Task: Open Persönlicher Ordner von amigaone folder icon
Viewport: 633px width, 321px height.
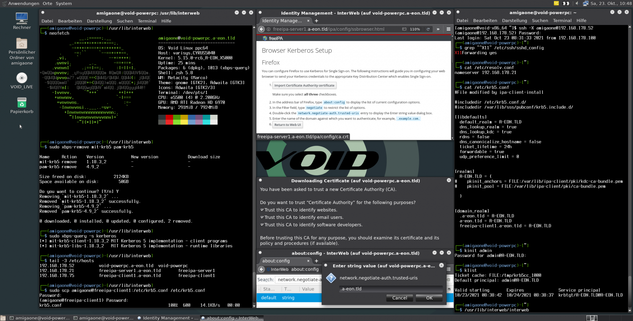Action: (22, 51)
